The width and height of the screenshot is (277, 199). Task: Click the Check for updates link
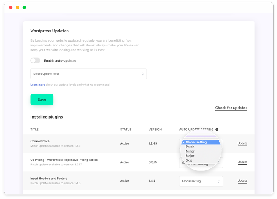[x=231, y=108]
